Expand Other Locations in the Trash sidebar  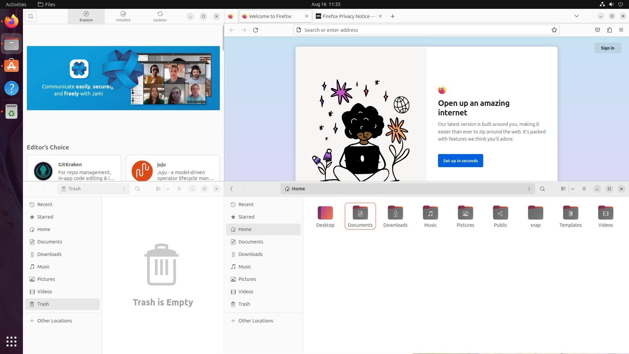click(x=54, y=321)
